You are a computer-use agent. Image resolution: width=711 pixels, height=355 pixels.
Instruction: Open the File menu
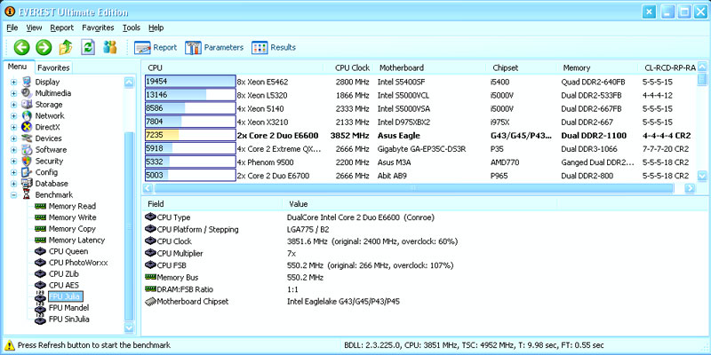point(12,28)
